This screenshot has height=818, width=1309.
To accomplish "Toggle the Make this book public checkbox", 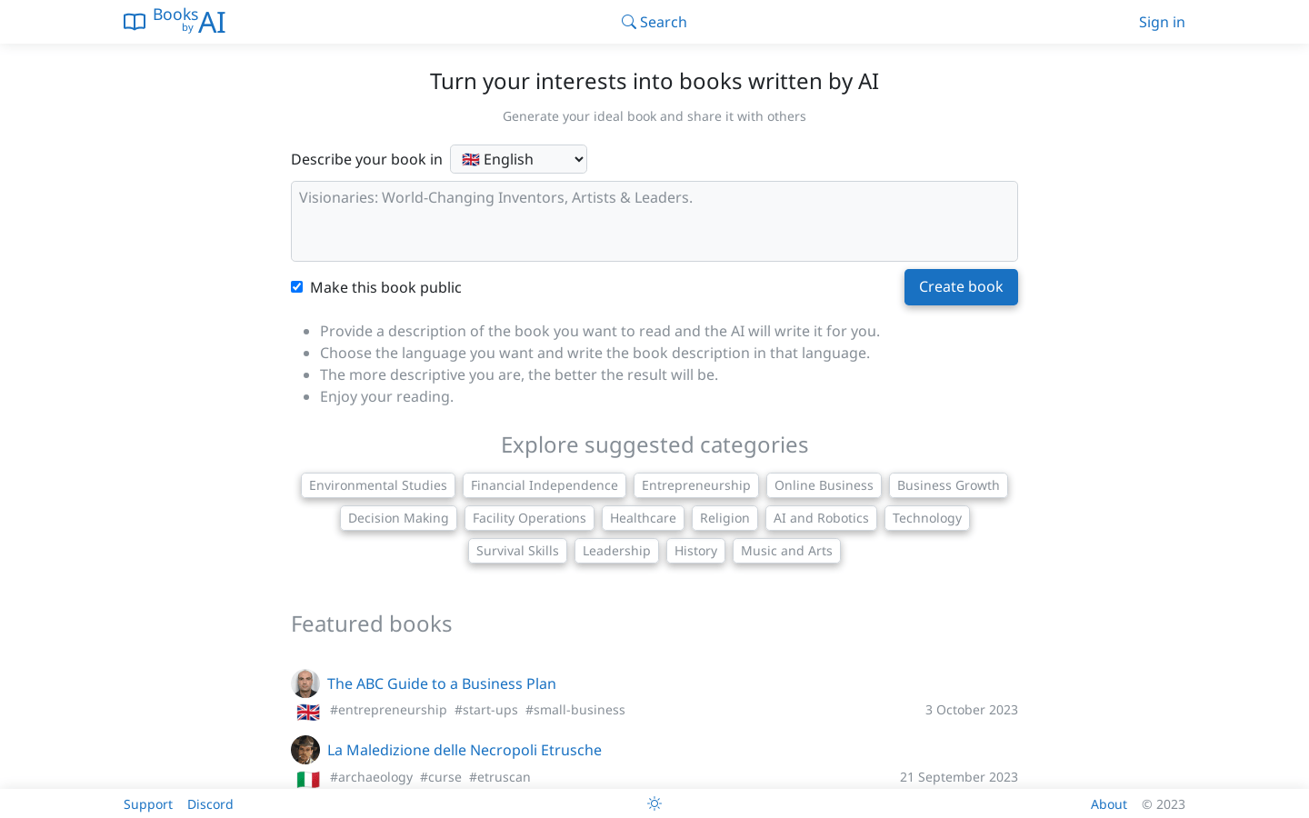I will click(296, 286).
